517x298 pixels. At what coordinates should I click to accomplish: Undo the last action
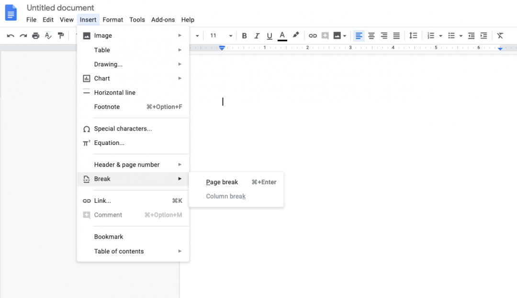pos(11,35)
